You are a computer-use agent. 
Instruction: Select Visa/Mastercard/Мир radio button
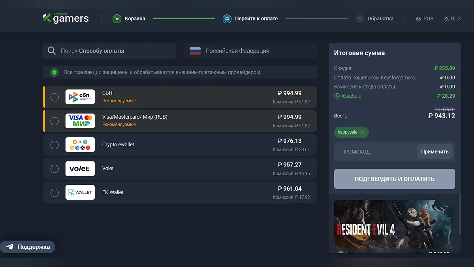point(55,121)
